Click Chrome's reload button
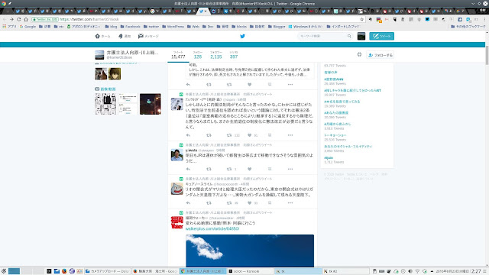Viewport: 489px width, 275px height. tap(18, 19)
